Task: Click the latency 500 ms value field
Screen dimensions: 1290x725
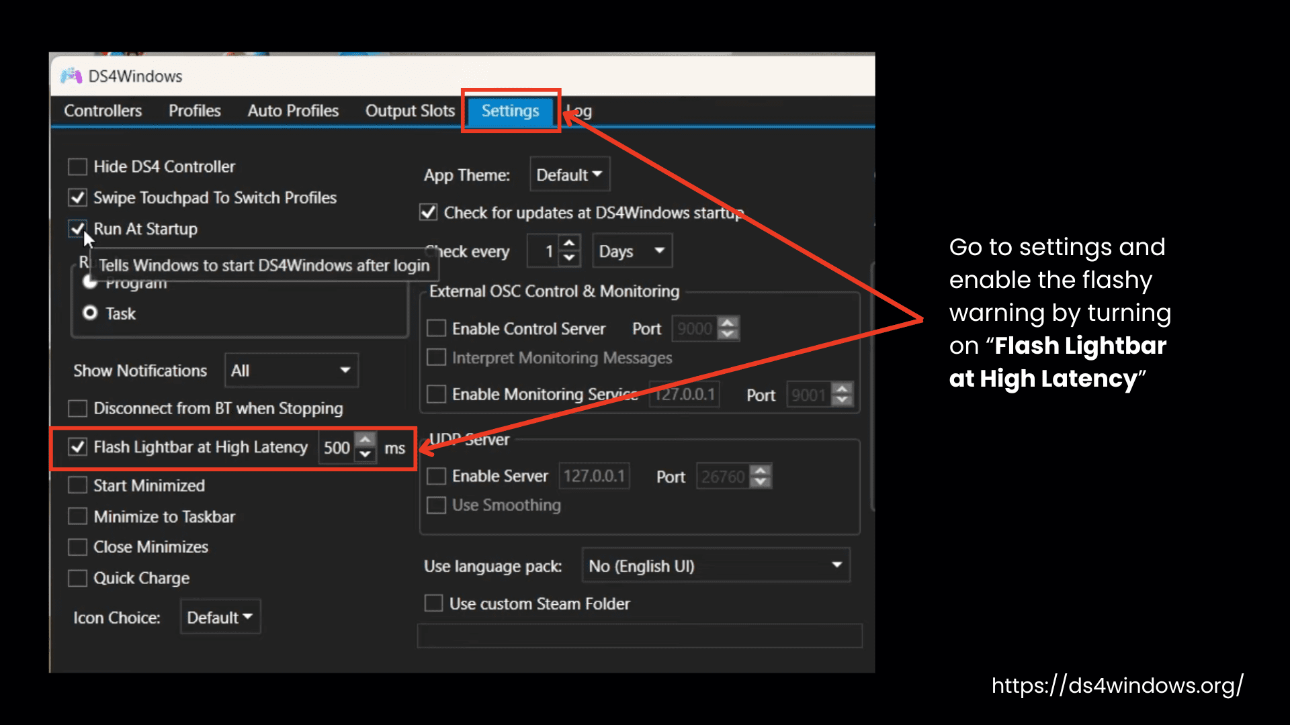Action: tap(337, 448)
